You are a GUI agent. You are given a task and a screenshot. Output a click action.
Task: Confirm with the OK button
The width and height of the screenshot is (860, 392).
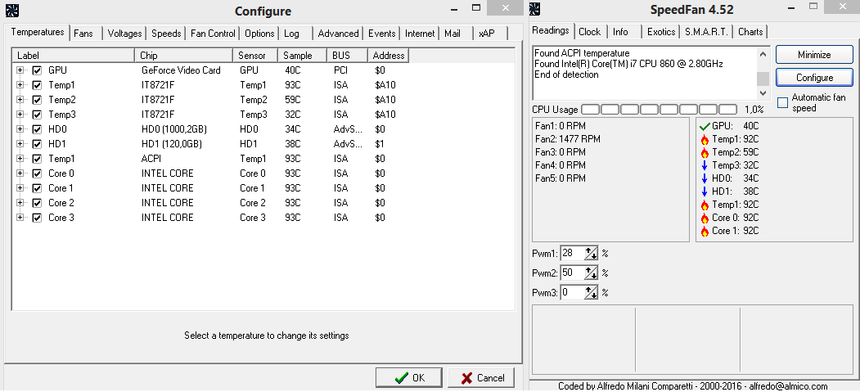pos(409,378)
